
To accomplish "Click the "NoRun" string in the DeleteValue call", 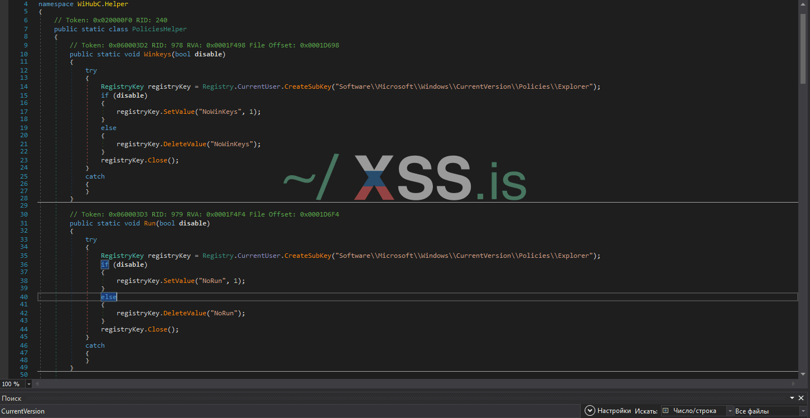I will click(x=223, y=313).
